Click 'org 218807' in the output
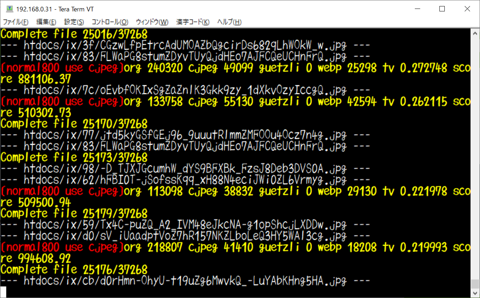Image resolution: width=480 pixels, height=298 pixels. (153, 247)
